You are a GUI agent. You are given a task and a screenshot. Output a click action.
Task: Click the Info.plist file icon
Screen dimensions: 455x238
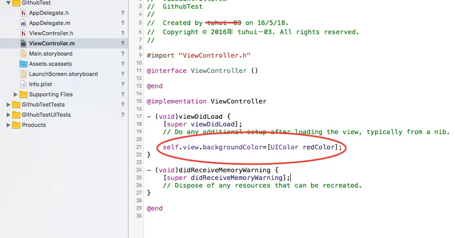pyautogui.click(x=23, y=84)
